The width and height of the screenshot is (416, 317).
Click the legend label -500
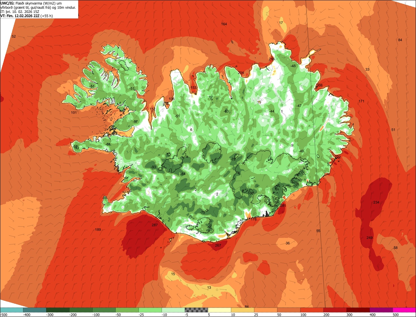[4, 315]
